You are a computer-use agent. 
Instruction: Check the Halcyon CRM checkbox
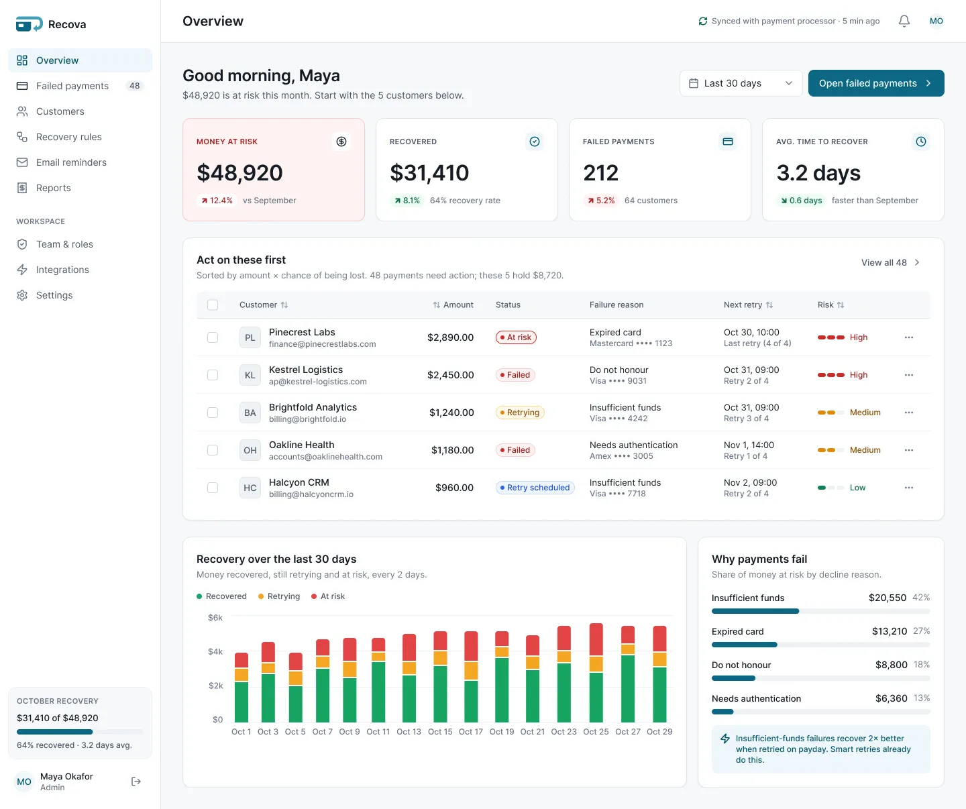tap(213, 488)
